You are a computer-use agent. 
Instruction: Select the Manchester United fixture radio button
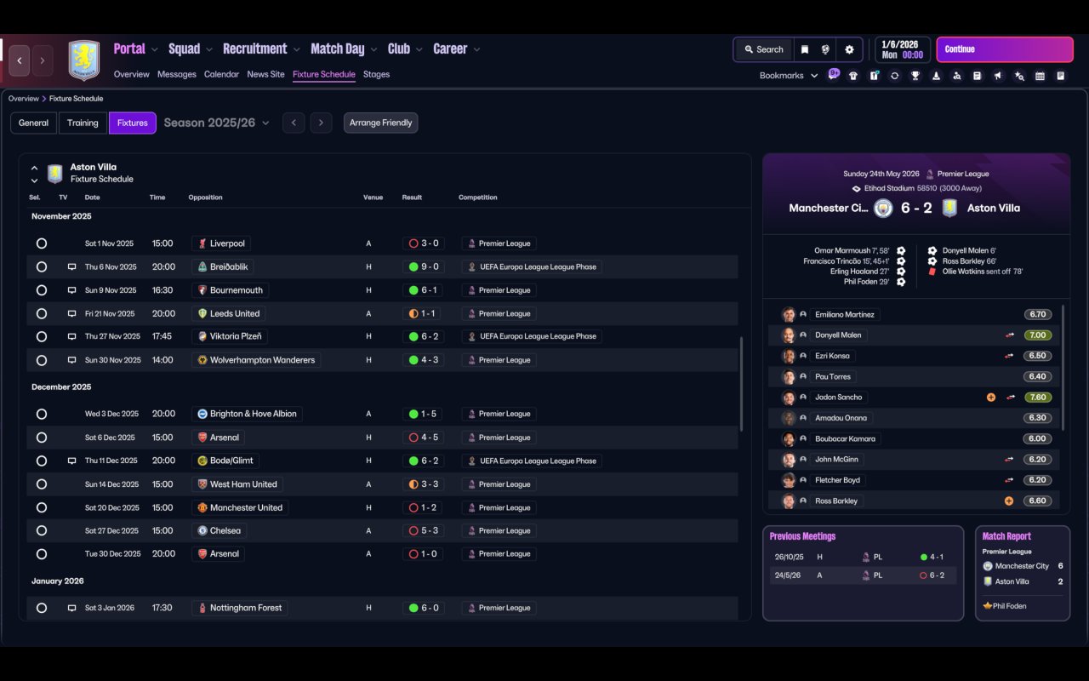click(x=42, y=507)
